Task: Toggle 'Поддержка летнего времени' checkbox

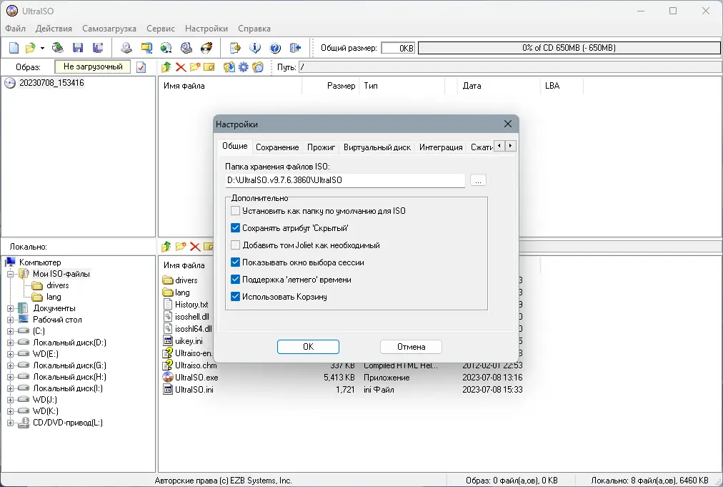Action: pos(235,280)
